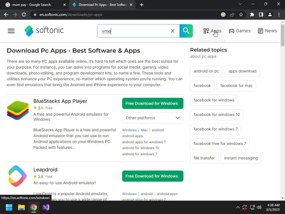Close the Download Pc Apps tab
Image resolution: width=285 pixels, height=214 pixels.
(131, 5)
